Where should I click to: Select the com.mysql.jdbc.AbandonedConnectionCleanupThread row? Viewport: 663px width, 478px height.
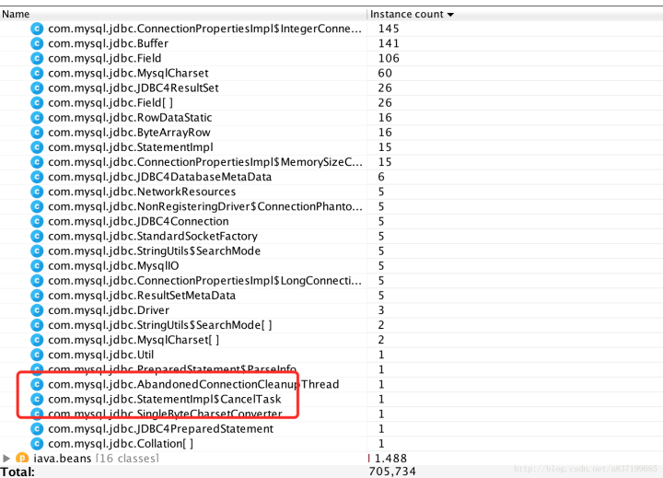pos(331,384)
